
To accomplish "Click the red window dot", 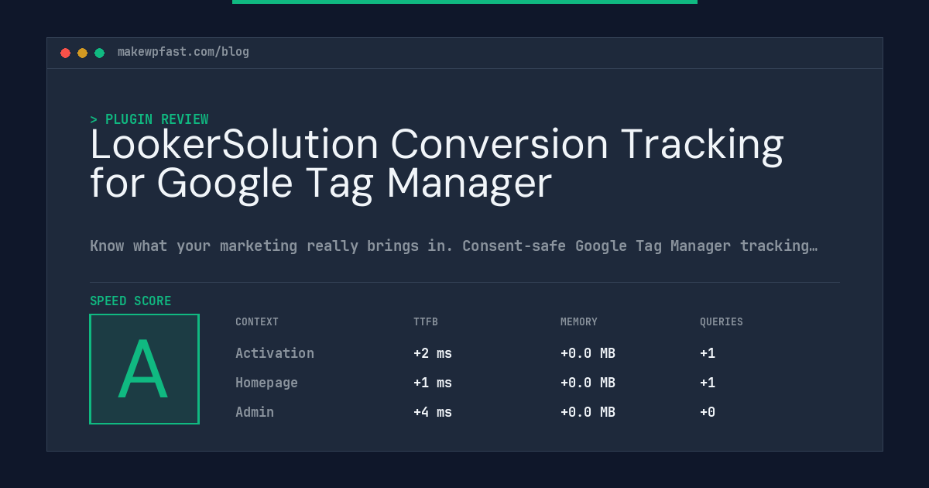I will click(65, 53).
